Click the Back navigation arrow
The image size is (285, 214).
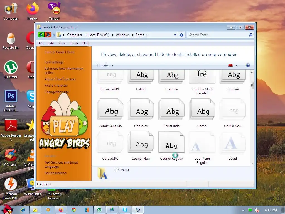point(41,35)
